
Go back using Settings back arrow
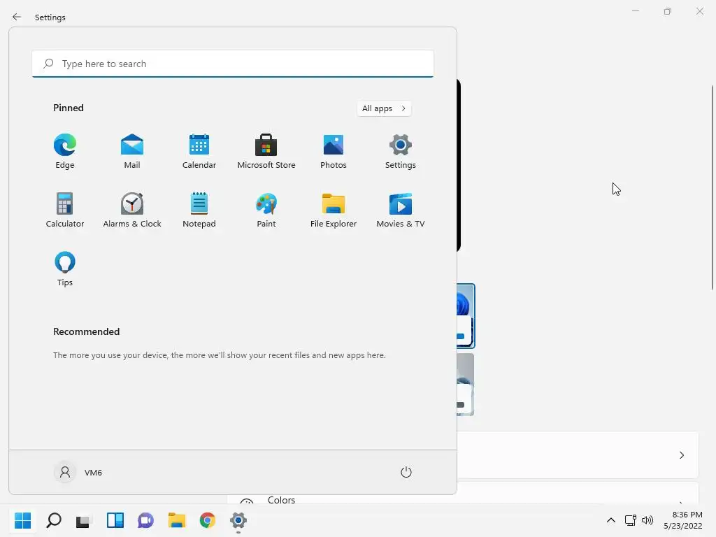17,17
